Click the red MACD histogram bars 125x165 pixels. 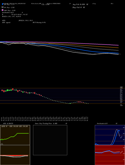pos(14,155)
